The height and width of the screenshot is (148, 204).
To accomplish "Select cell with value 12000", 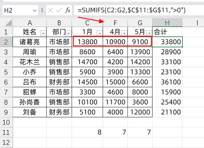I will (x=140, y=112).
